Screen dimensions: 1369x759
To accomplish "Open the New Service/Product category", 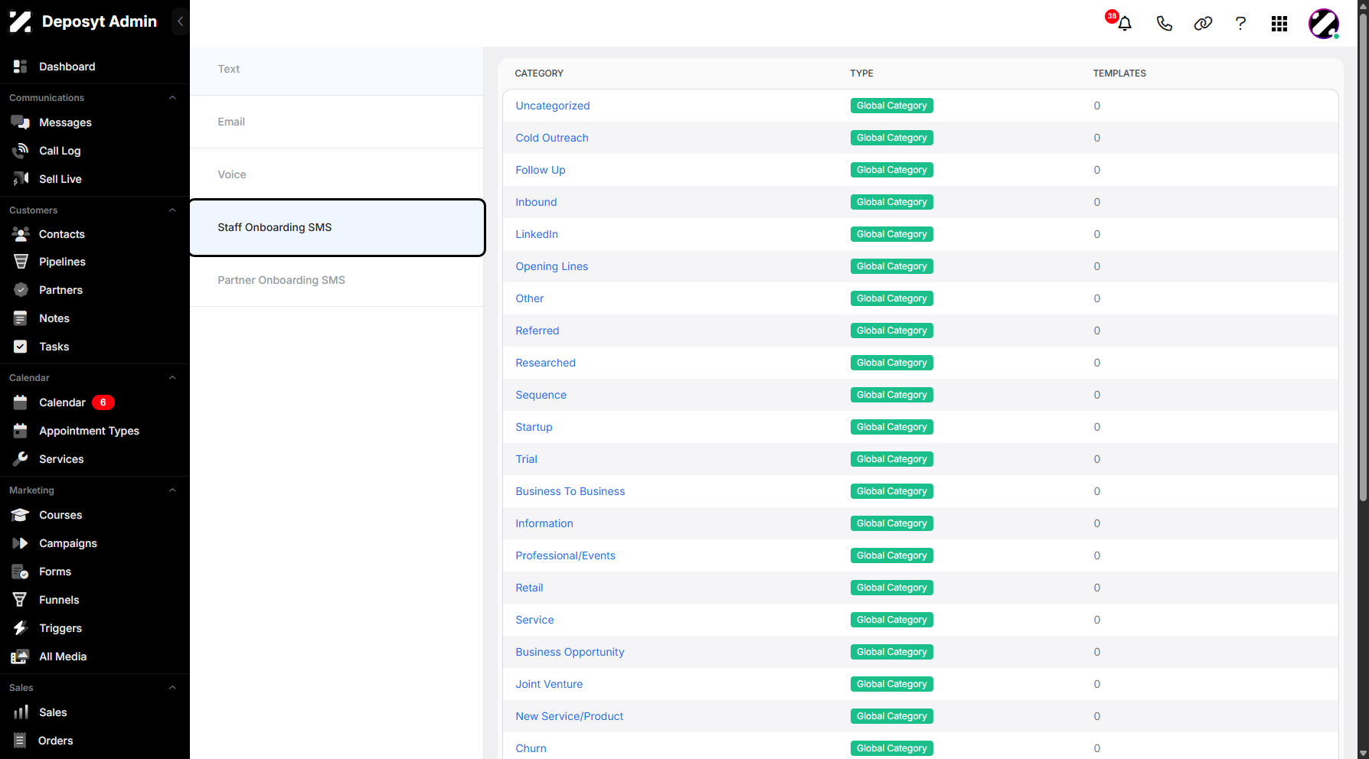I will [569, 716].
